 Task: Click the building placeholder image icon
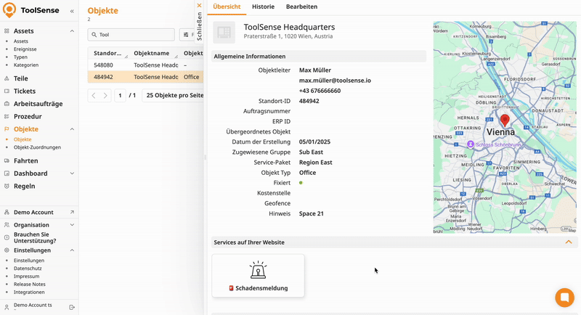pyautogui.click(x=224, y=33)
